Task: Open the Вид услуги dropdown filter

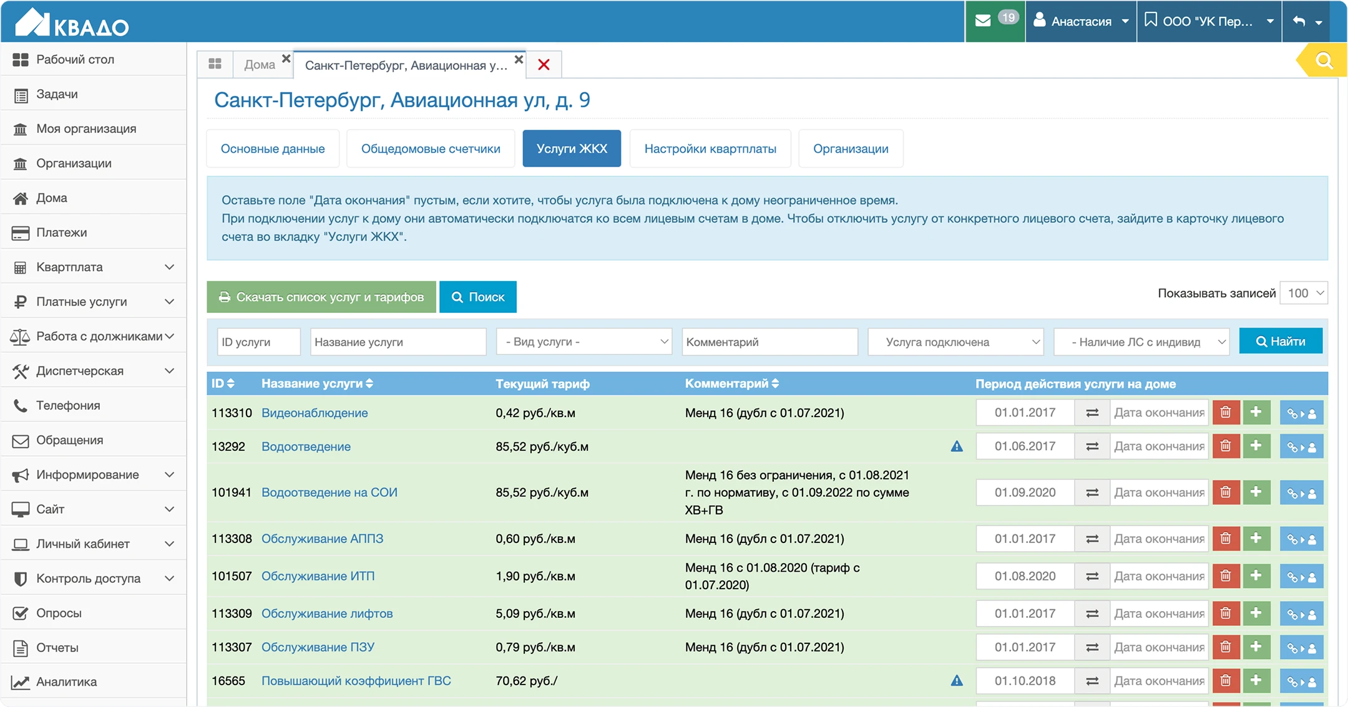Action: coord(584,342)
